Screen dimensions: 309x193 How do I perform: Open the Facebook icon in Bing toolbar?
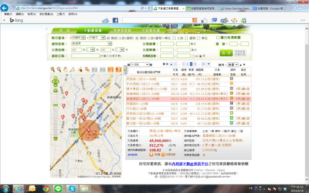point(115,20)
